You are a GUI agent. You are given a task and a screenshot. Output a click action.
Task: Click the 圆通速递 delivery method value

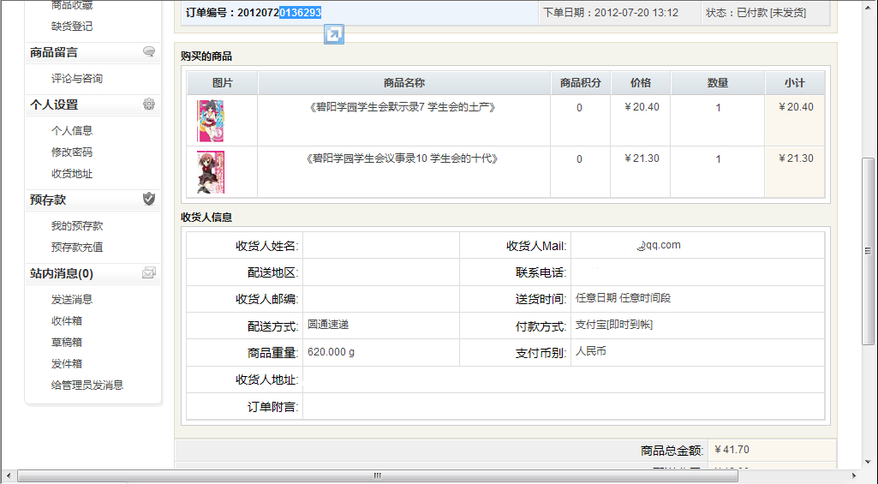(x=328, y=325)
